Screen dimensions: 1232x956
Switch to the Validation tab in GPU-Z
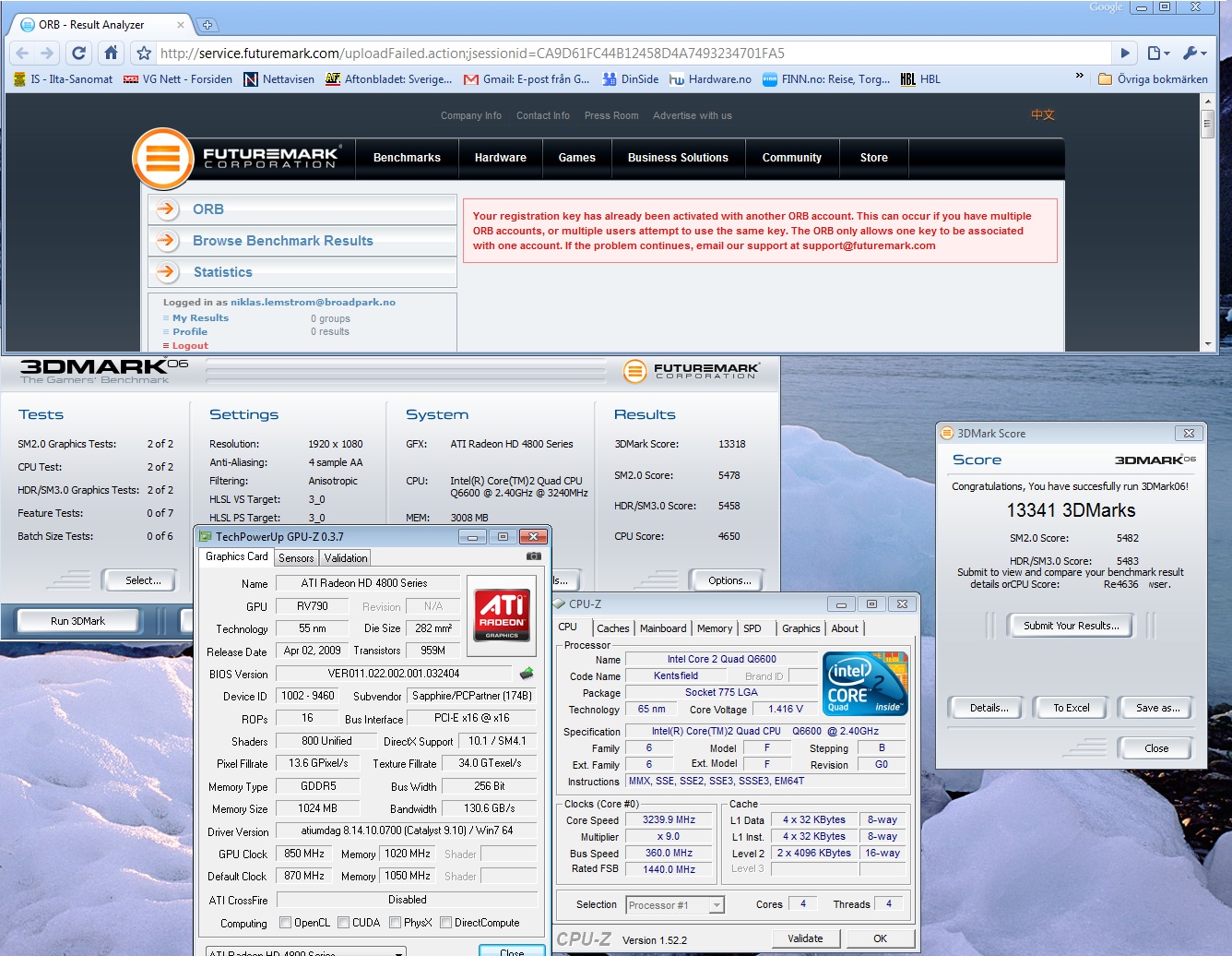pyautogui.click(x=346, y=558)
